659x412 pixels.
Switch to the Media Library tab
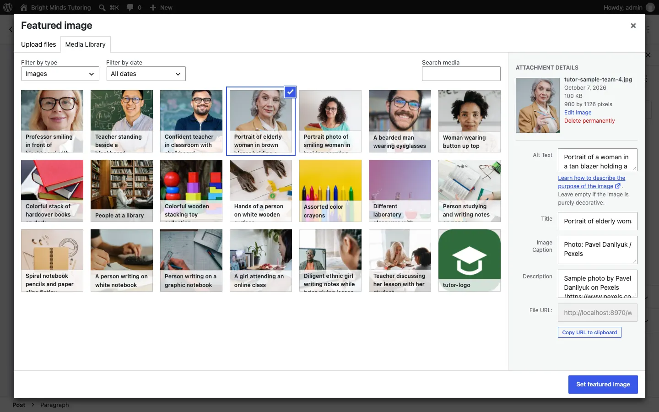[x=85, y=44]
